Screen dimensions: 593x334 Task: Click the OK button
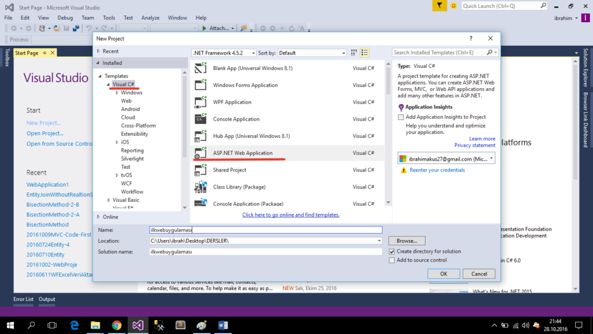pos(444,274)
